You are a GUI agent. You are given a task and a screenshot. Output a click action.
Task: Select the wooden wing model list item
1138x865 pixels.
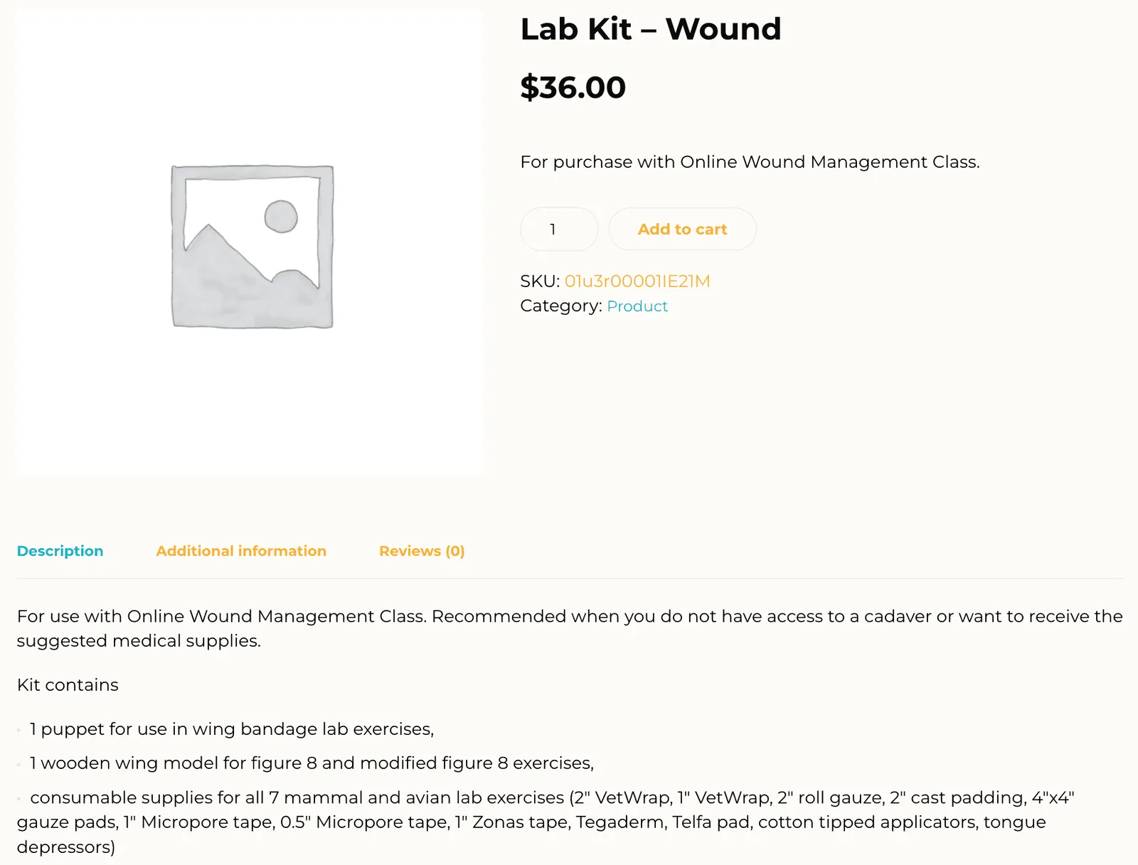(312, 763)
